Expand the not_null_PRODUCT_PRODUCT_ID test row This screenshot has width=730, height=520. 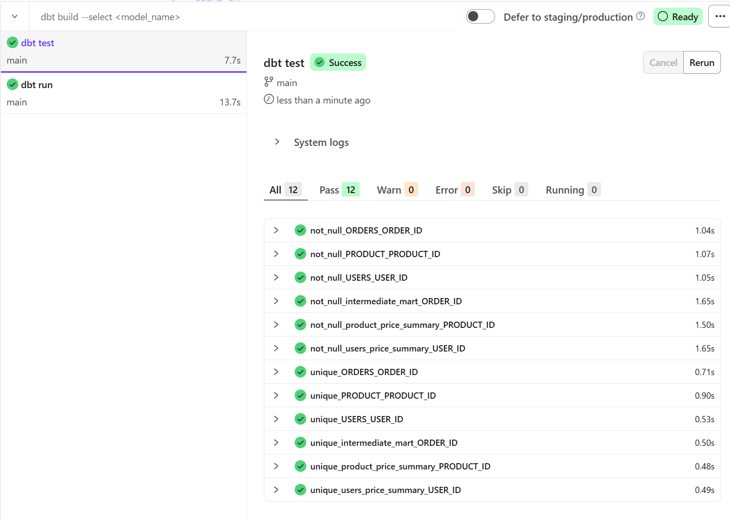(x=276, y=254)
